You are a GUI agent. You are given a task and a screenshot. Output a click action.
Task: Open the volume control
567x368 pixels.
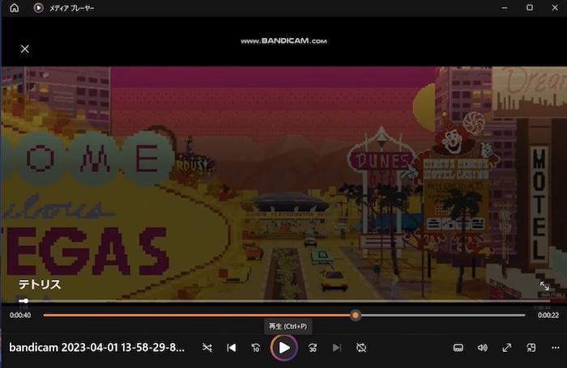point(483,348)
